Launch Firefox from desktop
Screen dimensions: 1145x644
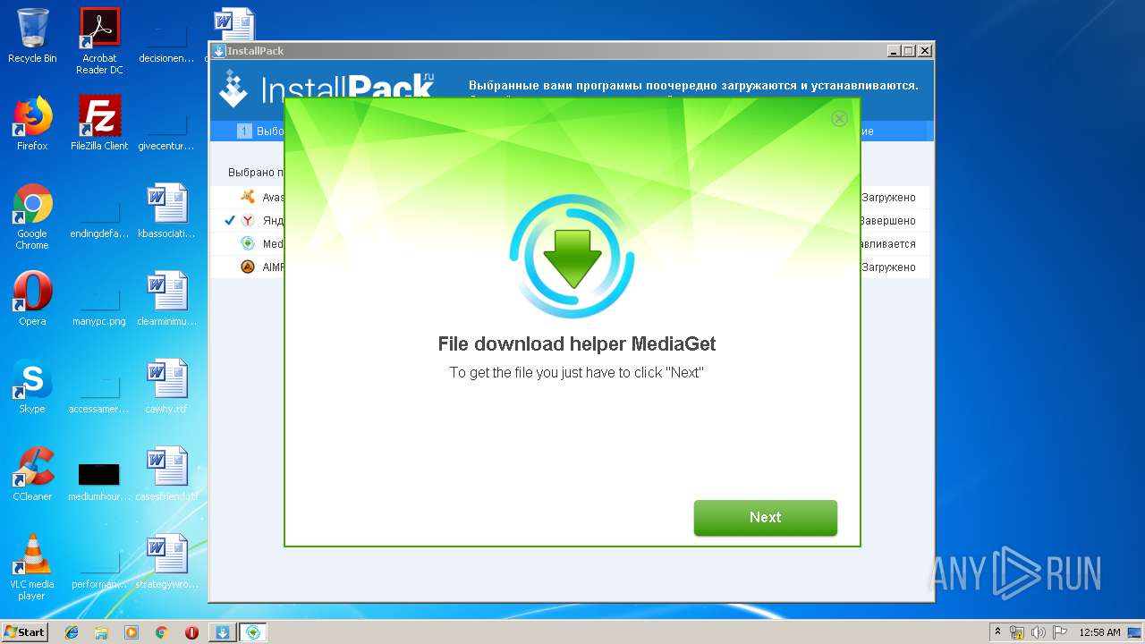(x=32, y=123)
